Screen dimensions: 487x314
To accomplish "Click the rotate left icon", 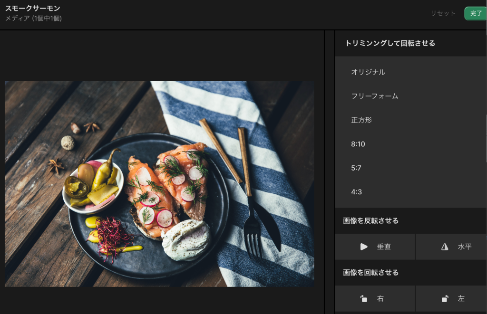I will [445, 299].
